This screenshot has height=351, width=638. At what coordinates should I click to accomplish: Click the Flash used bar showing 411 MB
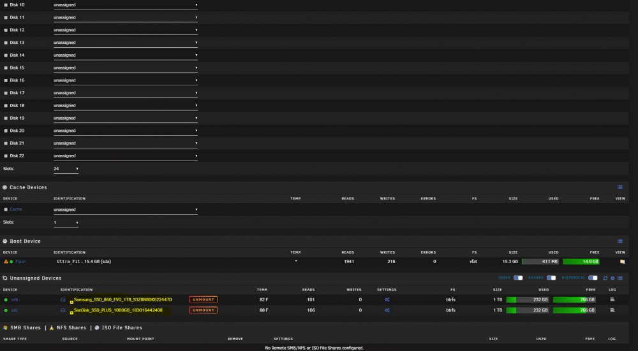(540, 262)
